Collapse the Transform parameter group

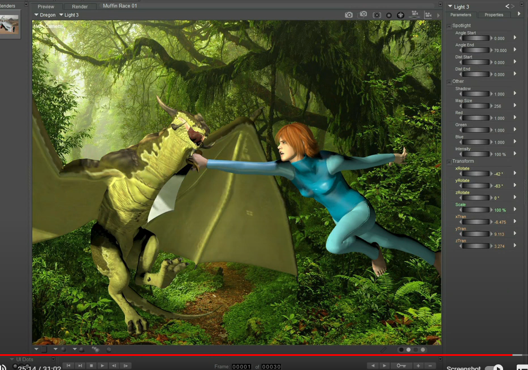click(449, 162)
